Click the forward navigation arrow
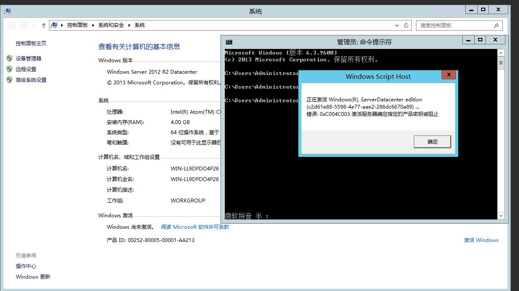This screenshot has width=519, height=291. pyautogui.click(x=25, y=26)
